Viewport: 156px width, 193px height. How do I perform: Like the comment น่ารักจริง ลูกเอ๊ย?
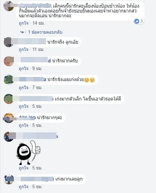[x=24, y=50]
